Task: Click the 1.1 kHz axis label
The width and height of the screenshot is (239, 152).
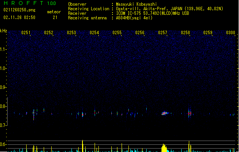Action: pos(3,49)
